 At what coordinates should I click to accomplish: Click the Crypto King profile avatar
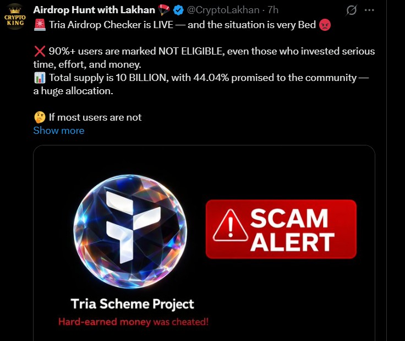(15, 15)
